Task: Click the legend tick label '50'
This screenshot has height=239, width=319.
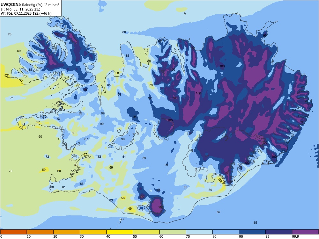Action: pyautogui.click(x=135, y=236)
